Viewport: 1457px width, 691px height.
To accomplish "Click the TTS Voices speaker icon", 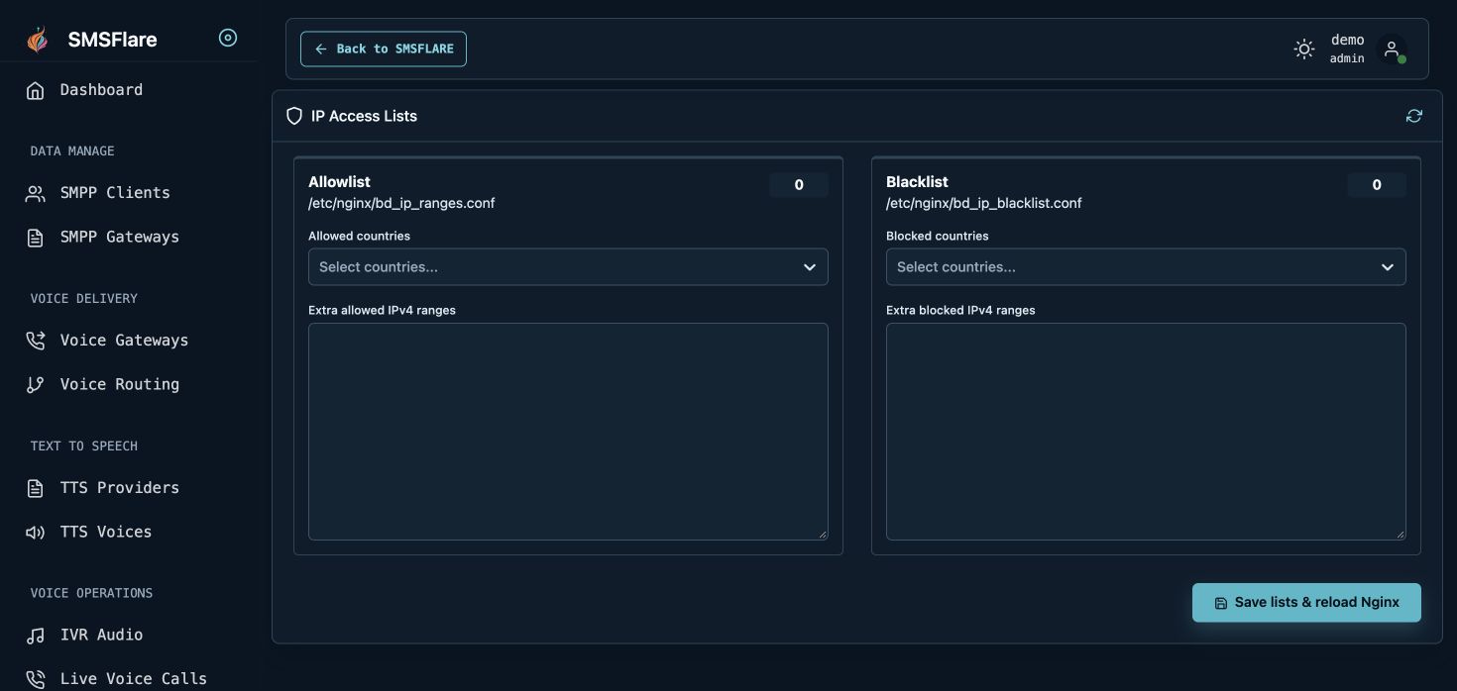I will coord(36,533).
